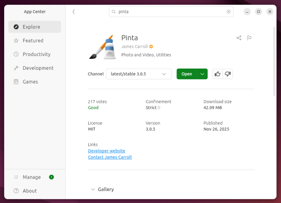
Task: Open the Productivity category
Action: [x=16, y=54]
